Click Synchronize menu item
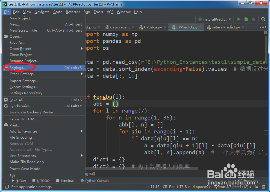Image resolution: width=270 pixels, height=192 pixels. (44, 106)
